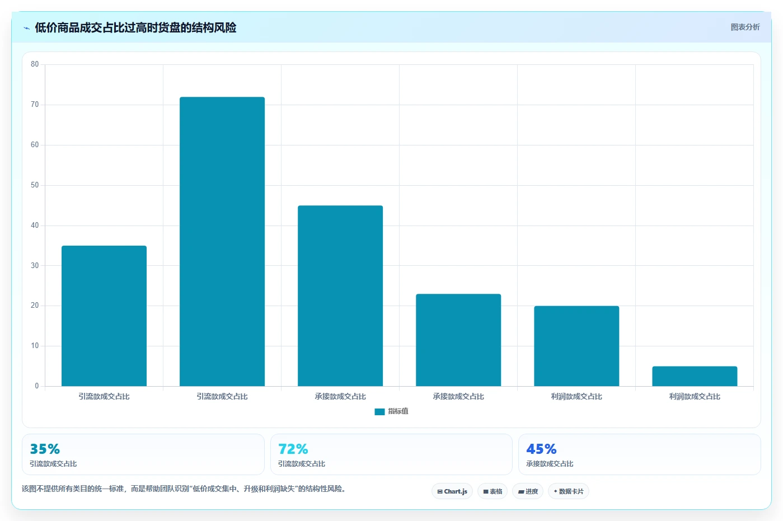Click the y-axis tick label 10

click(35, 346)
